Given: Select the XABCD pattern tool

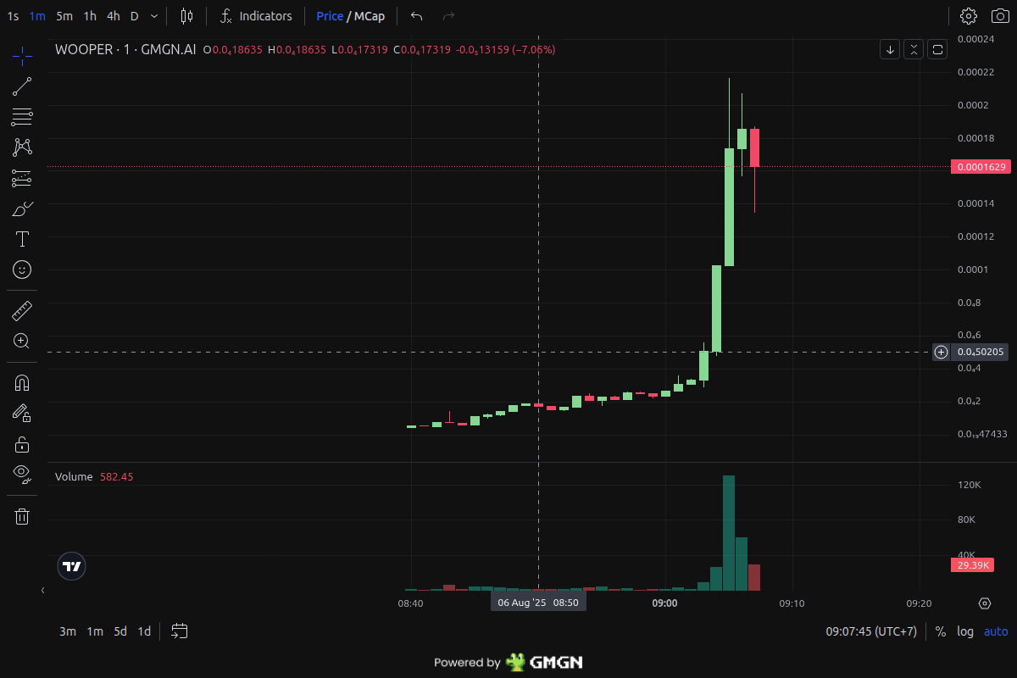Looking at the screenshot, I should pyautogui.click(x=21, y=147).
